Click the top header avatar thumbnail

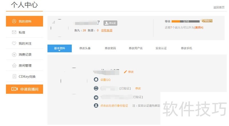(x=60, y=28)
